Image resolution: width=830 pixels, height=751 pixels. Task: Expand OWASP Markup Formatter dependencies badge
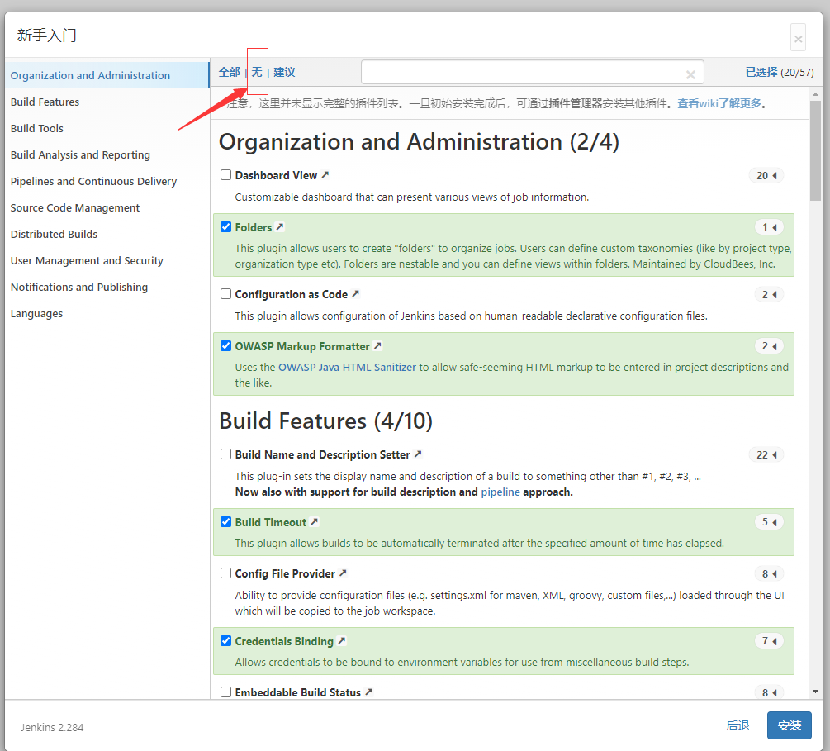tap(769, 346)
